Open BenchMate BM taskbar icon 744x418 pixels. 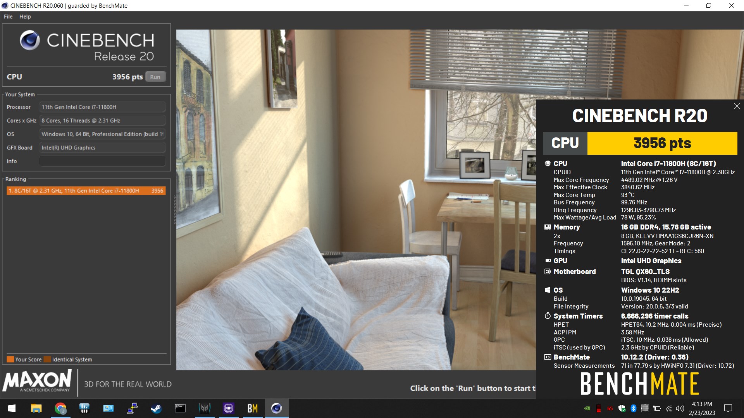[x=253, y=408]
